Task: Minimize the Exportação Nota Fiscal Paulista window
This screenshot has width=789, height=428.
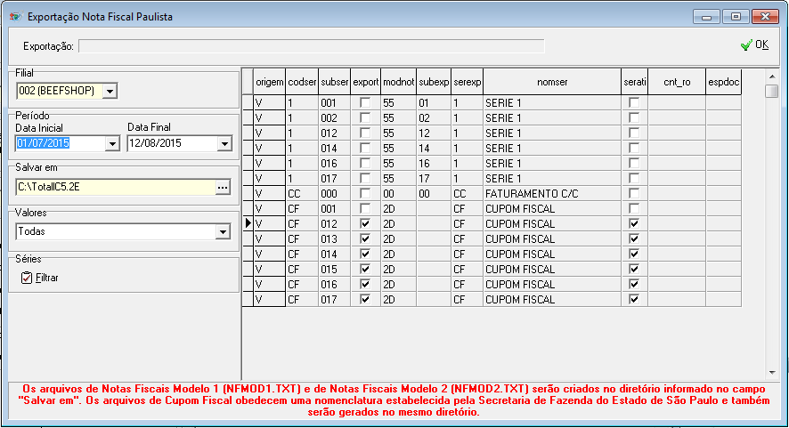Action: point(706,17)
